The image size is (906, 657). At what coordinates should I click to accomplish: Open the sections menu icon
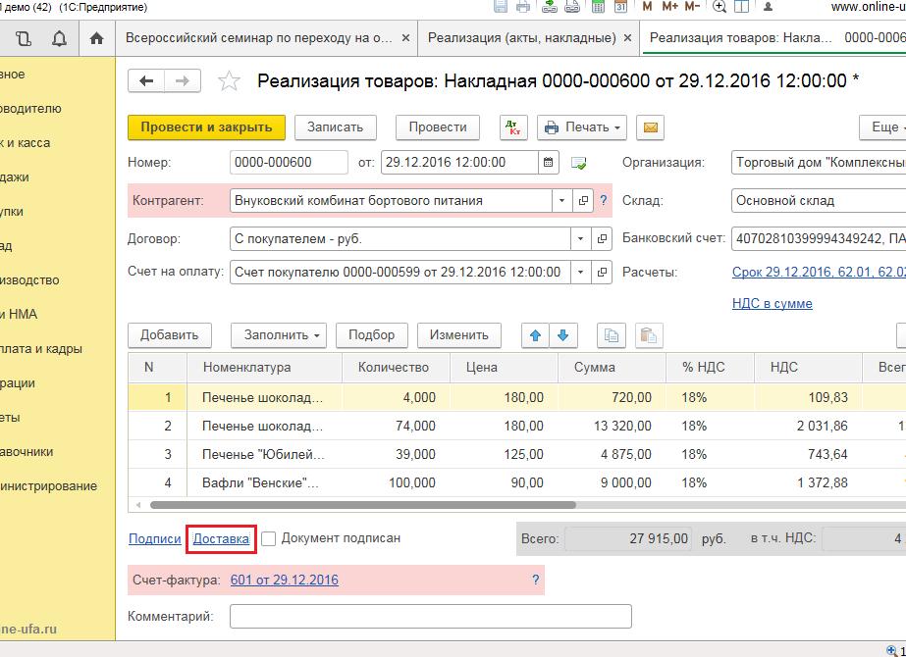(24, 38)
